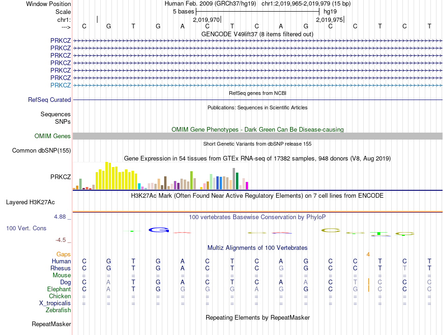Click the tall gray bar in GTEx chart
This screenshot has width=443, height=335.
[x=234, y=179]
